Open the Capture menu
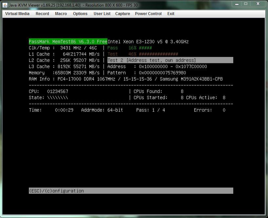268x218 pixels. point(123,14)
